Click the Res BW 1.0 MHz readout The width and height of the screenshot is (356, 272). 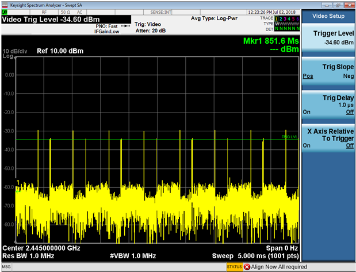(28, 256)
